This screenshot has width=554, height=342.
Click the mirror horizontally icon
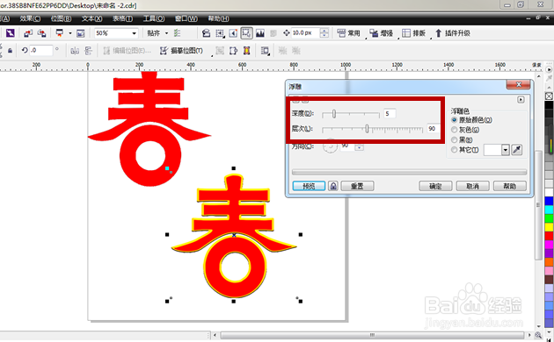(x=75, y=51)
